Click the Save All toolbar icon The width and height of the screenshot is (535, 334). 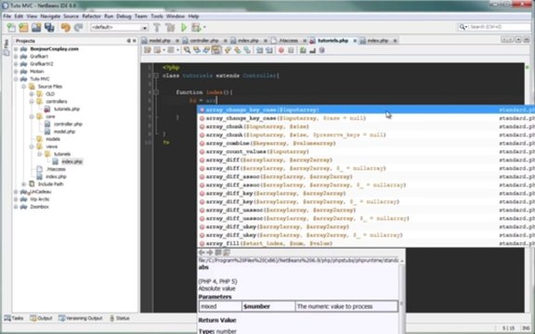pos(49,27)
